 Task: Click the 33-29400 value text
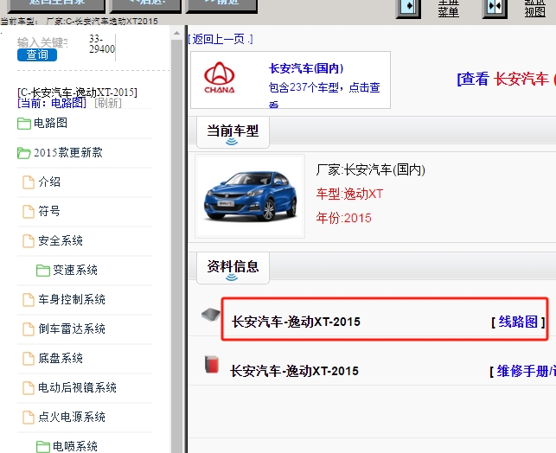[x=102, y=44]
